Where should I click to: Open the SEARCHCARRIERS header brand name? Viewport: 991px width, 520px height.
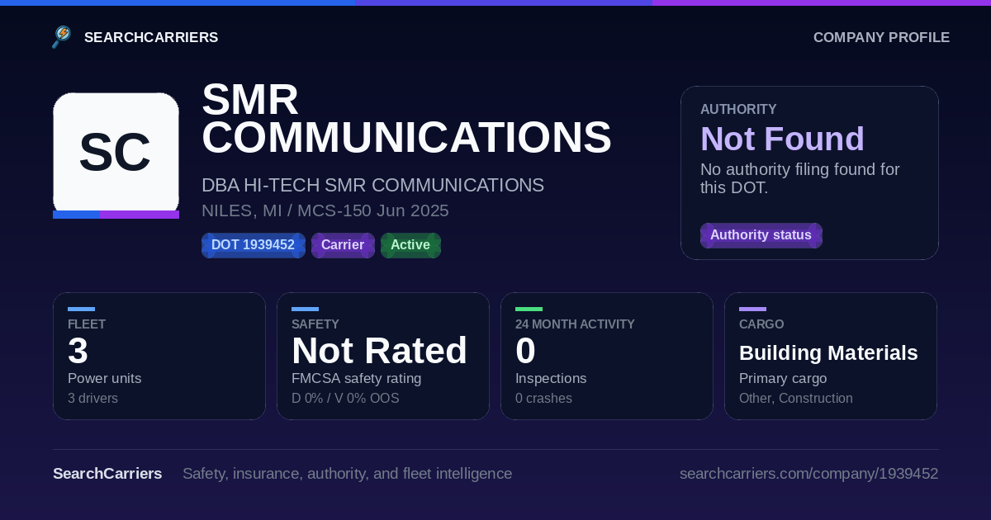click(x=151, y=37)
